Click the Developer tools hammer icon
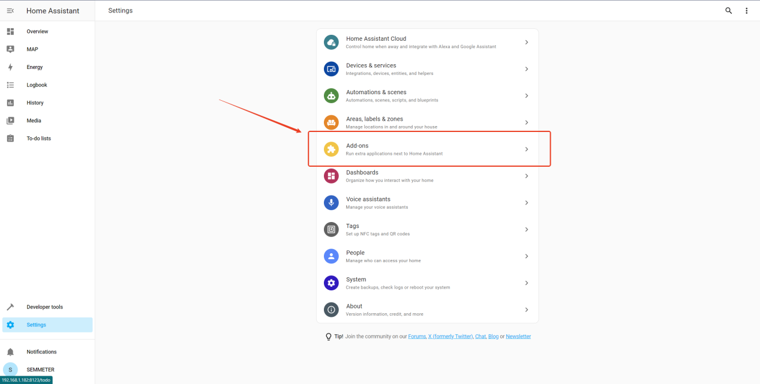Image resolution: width=760 pixels, height=384 pixels. click(10, 307)
